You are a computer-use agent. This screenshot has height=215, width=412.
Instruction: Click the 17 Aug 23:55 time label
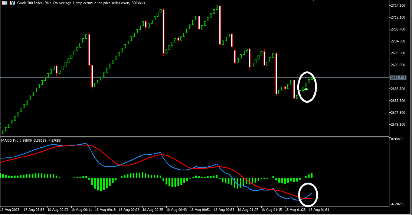pyautogui.click(x=34, y=210)
